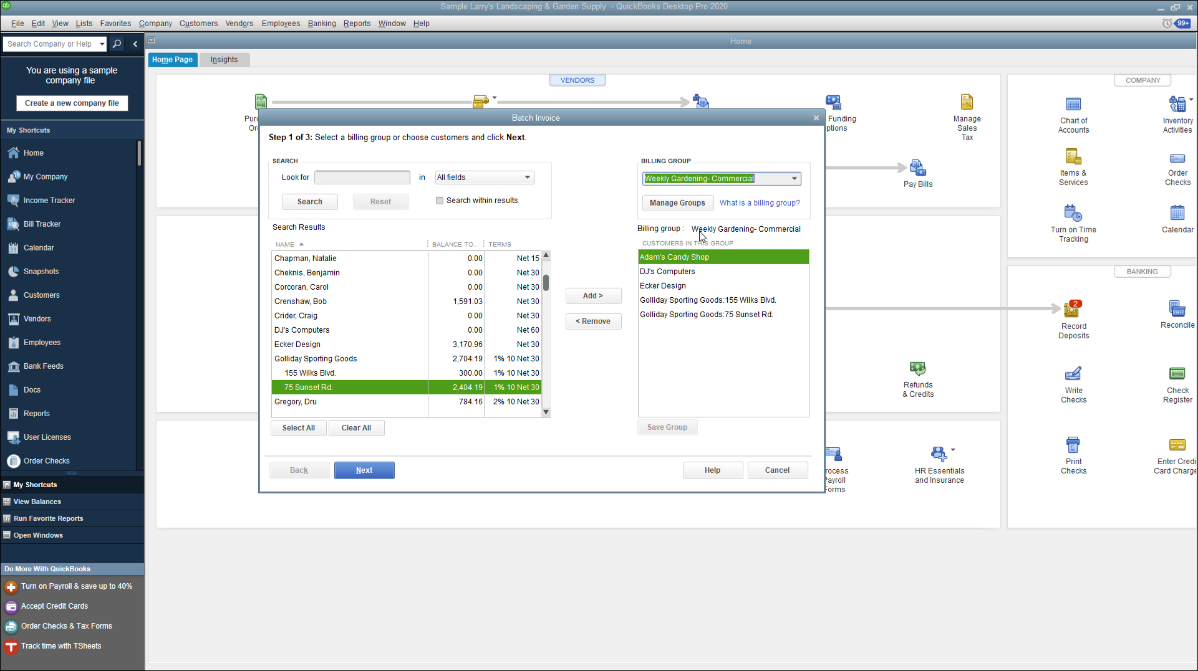The image size is (1198, 671).
Task: Collapse the left sidebar arrow
Action: tap(135, 44)
